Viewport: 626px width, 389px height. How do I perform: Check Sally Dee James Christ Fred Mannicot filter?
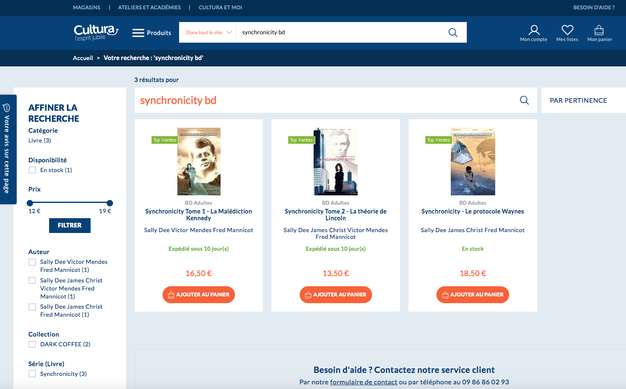tap(32, 307)
